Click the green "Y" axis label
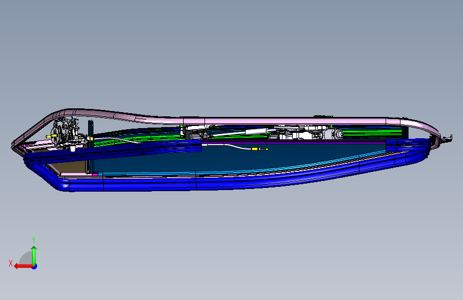 click(34, 240)
